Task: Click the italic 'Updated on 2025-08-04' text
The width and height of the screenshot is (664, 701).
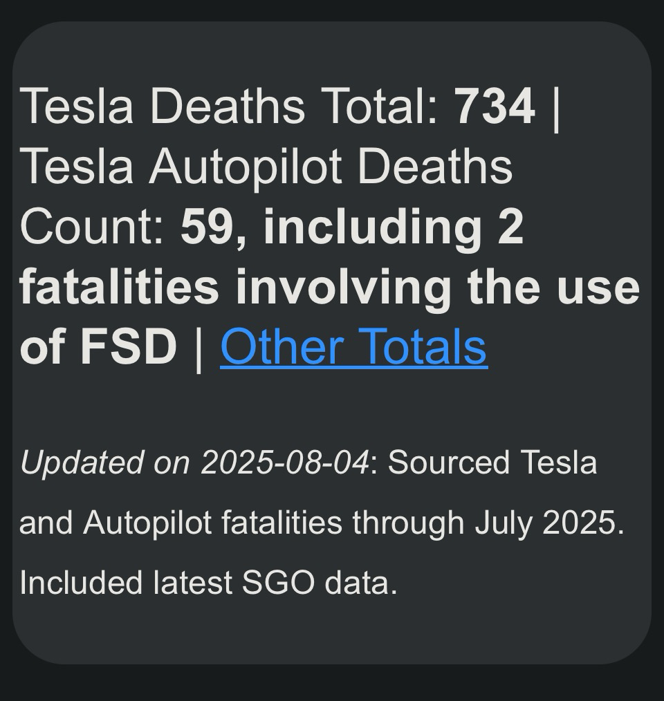Action: pos(195,462)
